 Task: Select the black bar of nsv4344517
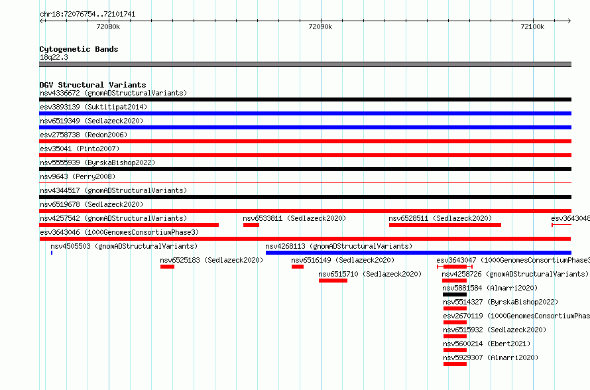pyautogui.click(x=305, y=197)
